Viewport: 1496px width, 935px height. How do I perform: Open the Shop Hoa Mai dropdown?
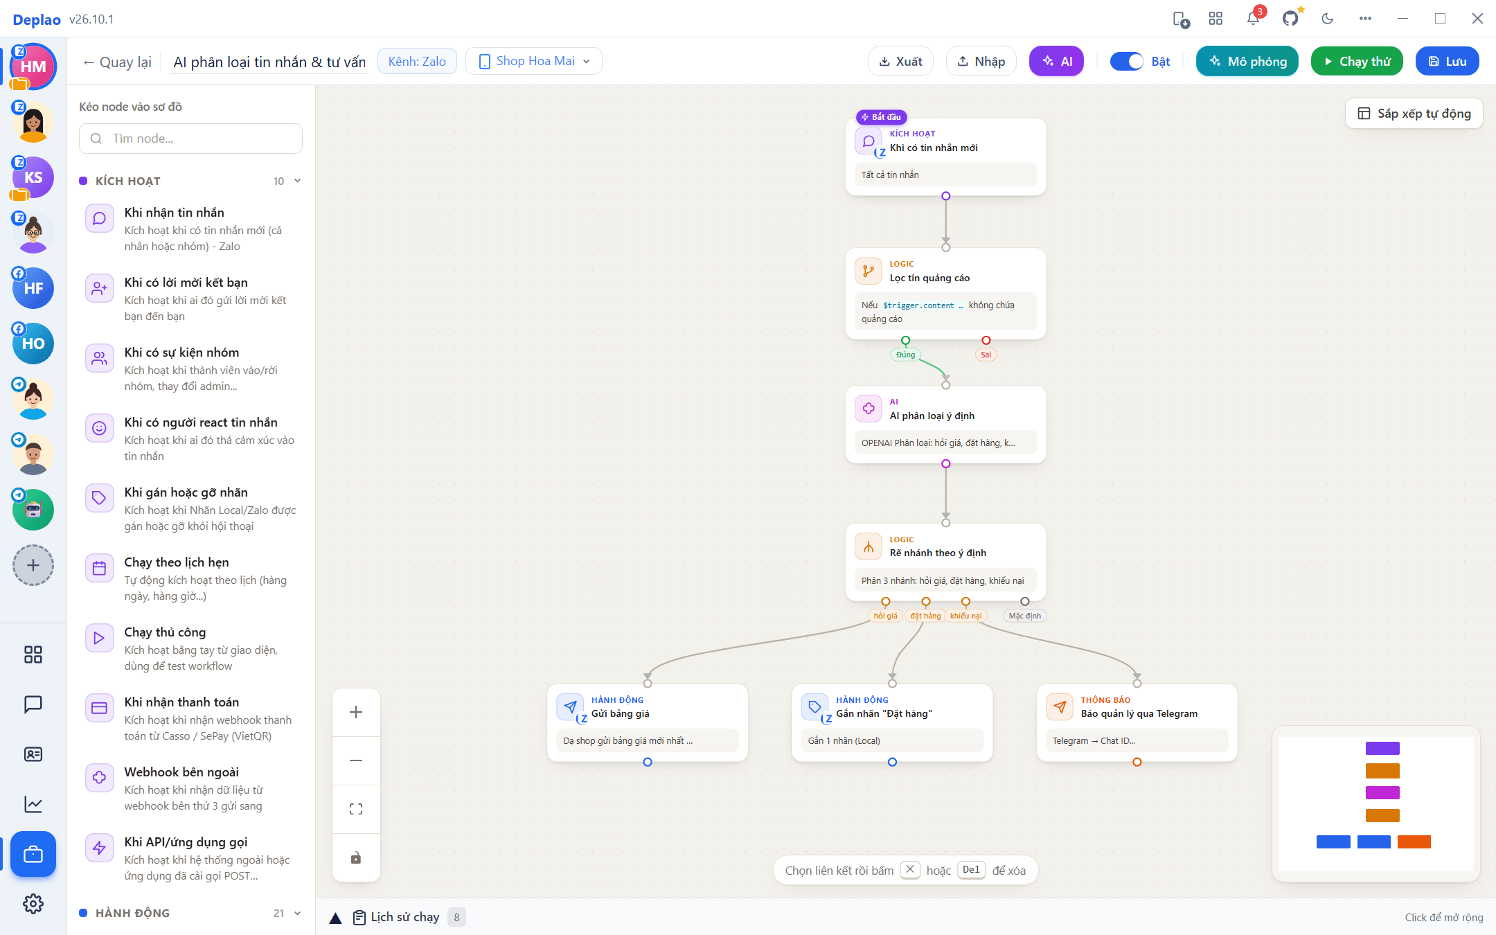[x=534, y=61]
